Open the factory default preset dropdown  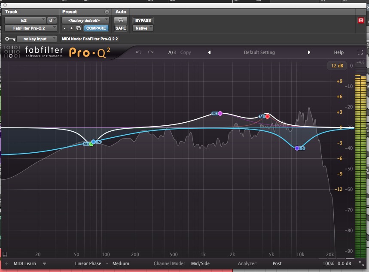(x=85, y=21)
